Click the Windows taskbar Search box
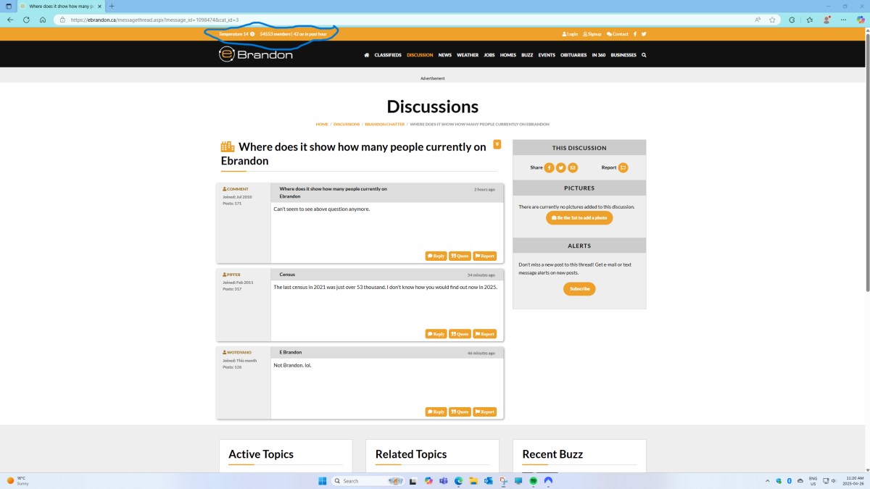This screenshot has height=489, width=870. coord(368,481)
